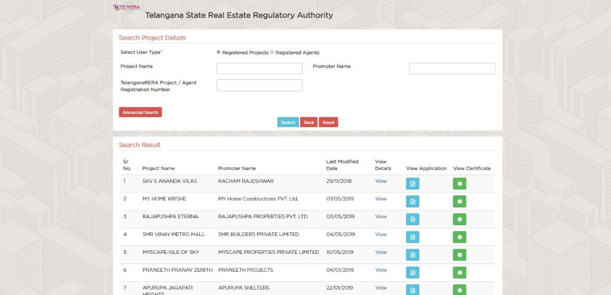Click the Project Name input field
611x295 pixels.
click(x=259, y=69)
